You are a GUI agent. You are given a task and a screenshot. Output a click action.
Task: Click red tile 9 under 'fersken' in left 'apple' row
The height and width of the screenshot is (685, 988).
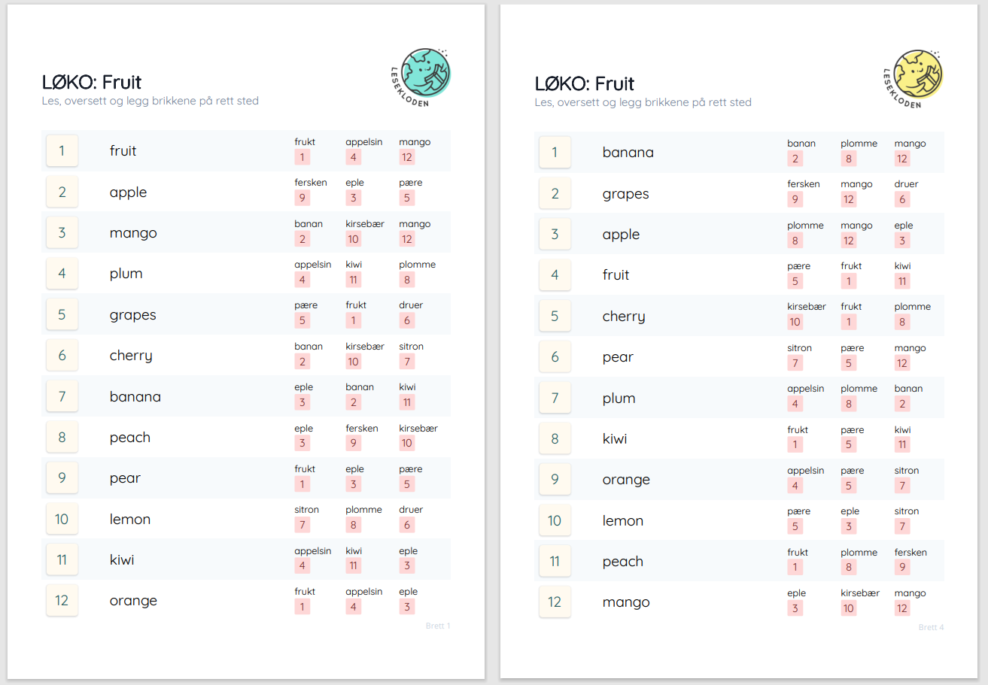tap(302, 199)
